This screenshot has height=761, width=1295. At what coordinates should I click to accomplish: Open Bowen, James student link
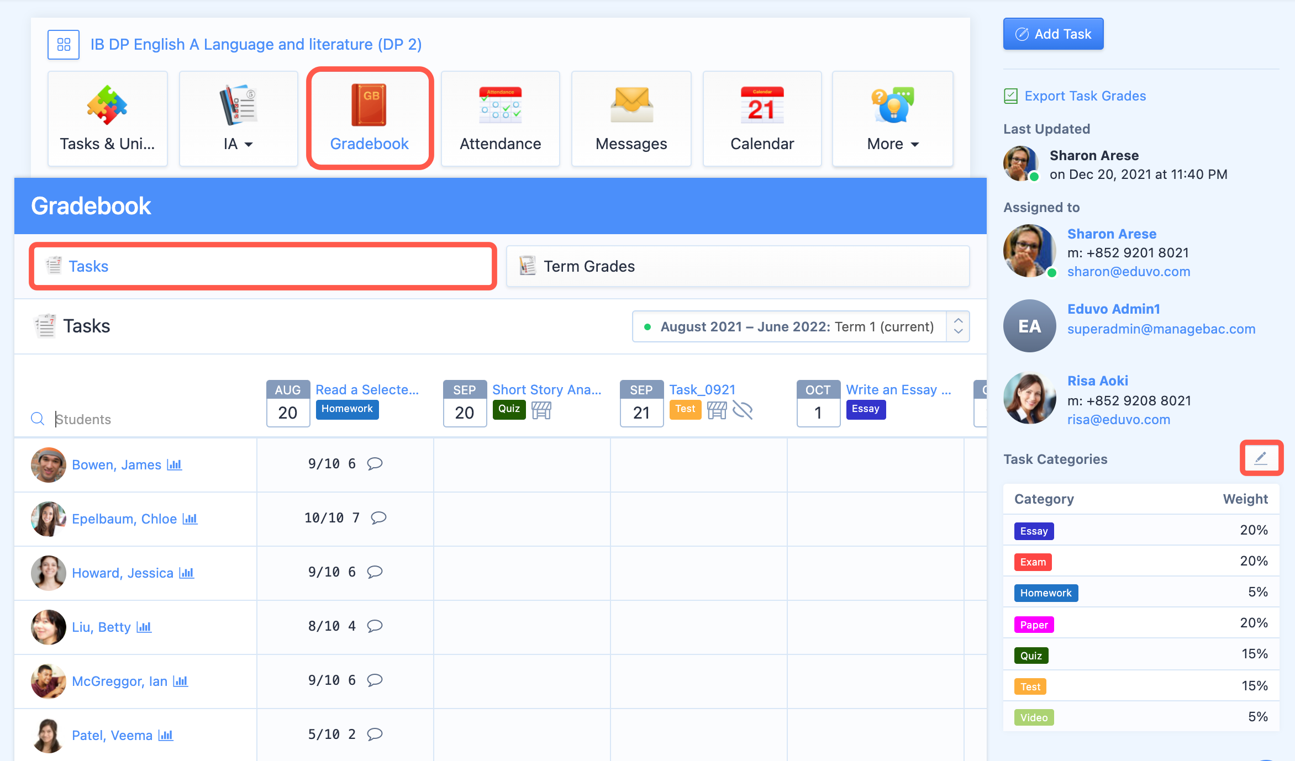(x=117, y=464)
